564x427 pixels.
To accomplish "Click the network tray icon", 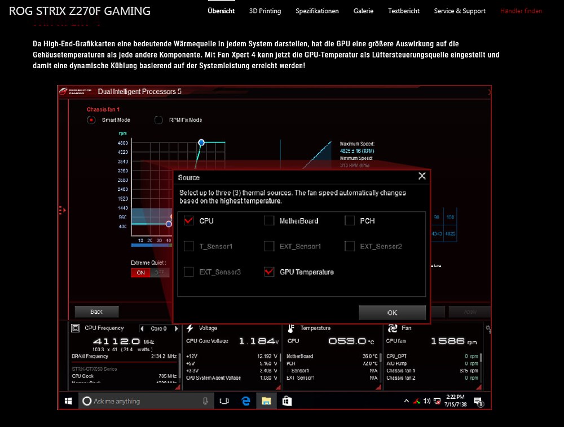I will (x=437, y=401).
